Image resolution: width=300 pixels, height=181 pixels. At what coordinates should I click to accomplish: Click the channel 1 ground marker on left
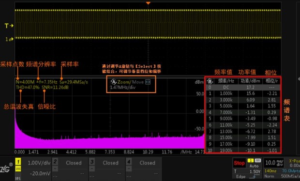pyautogui.click(x=9, y=39)
